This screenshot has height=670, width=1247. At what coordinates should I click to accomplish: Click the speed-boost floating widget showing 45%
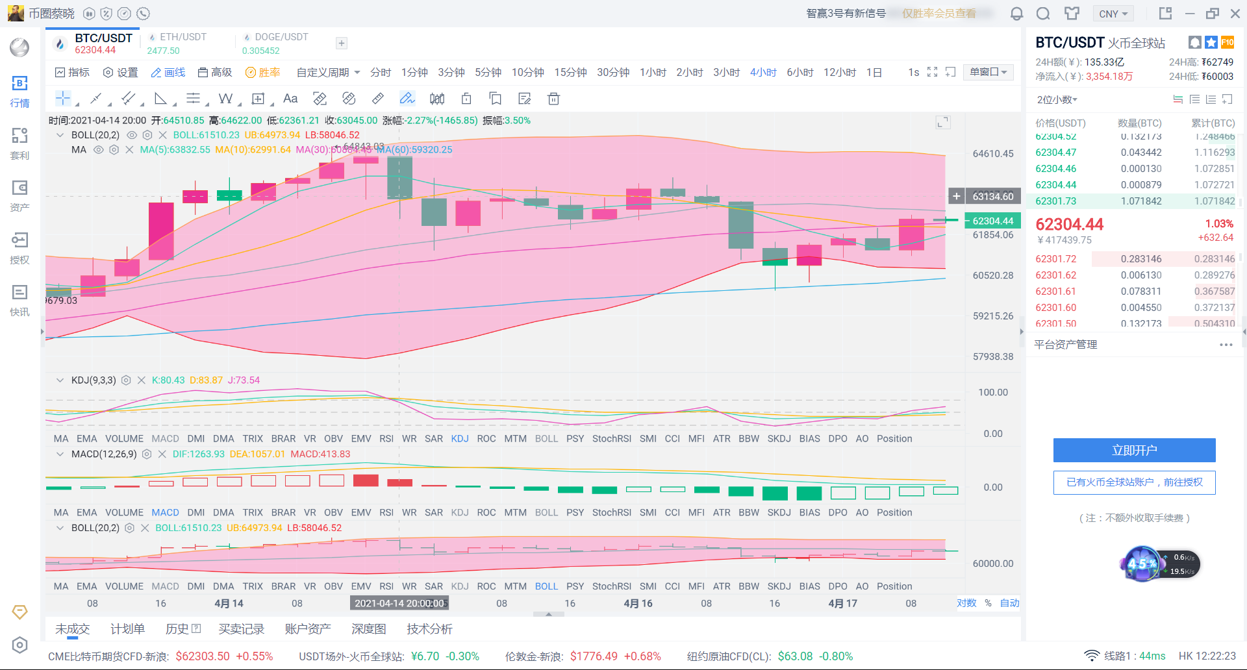coord(1161,564)
